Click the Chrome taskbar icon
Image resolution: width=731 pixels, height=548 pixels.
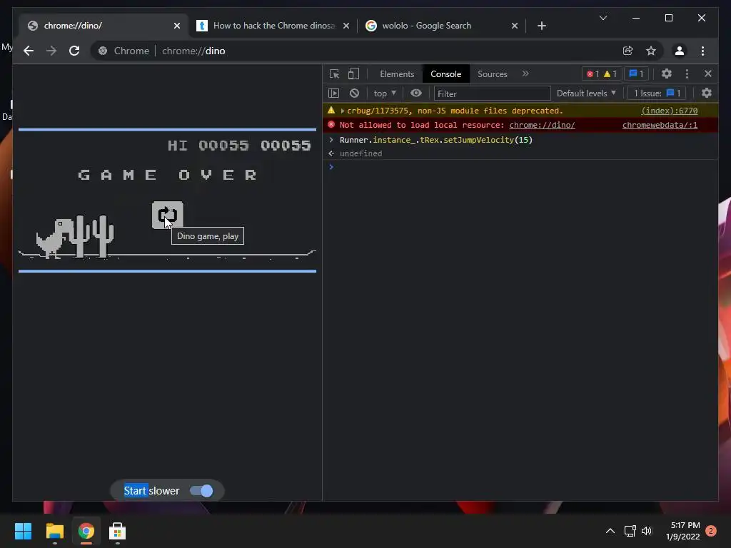[86, 531]
